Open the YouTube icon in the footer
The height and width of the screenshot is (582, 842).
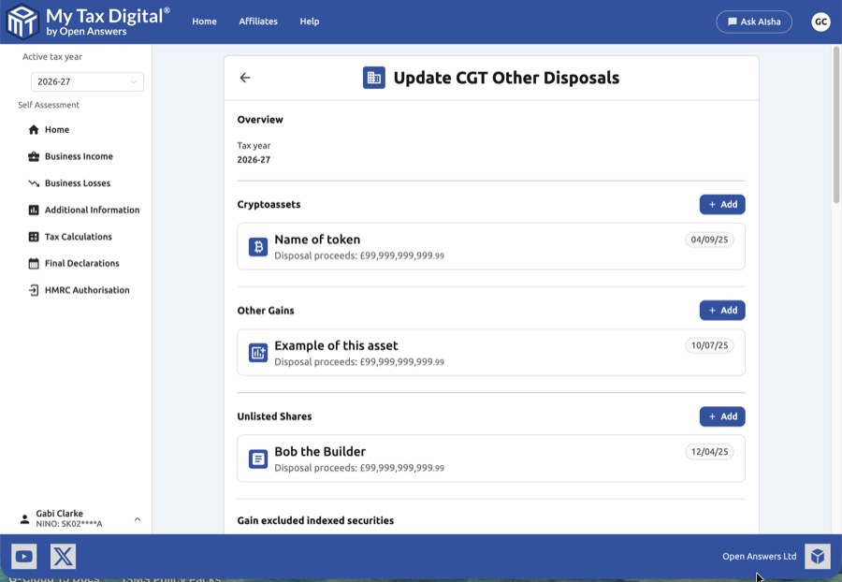point(23,556)
